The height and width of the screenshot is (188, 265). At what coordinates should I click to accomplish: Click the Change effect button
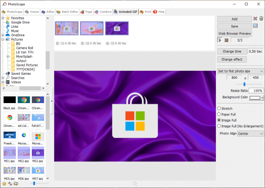point(232,60)
